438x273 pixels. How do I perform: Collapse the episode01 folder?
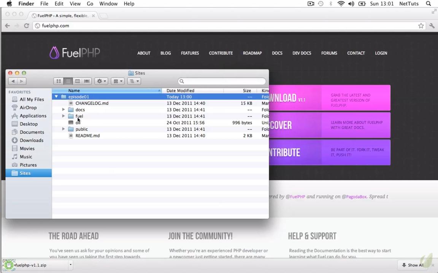pos(56,97)
